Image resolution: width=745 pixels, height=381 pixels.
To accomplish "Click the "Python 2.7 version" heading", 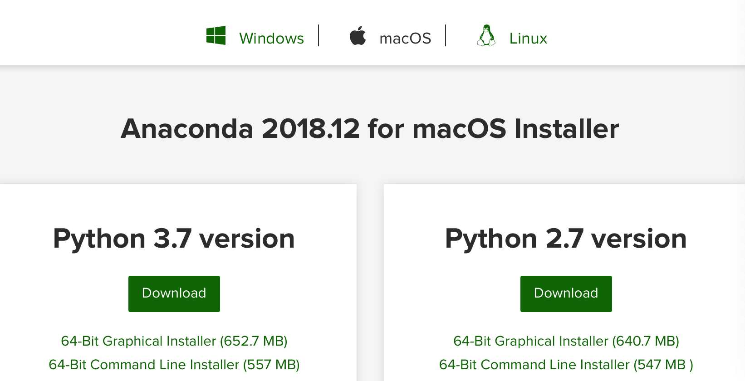I will click(566, 239).
